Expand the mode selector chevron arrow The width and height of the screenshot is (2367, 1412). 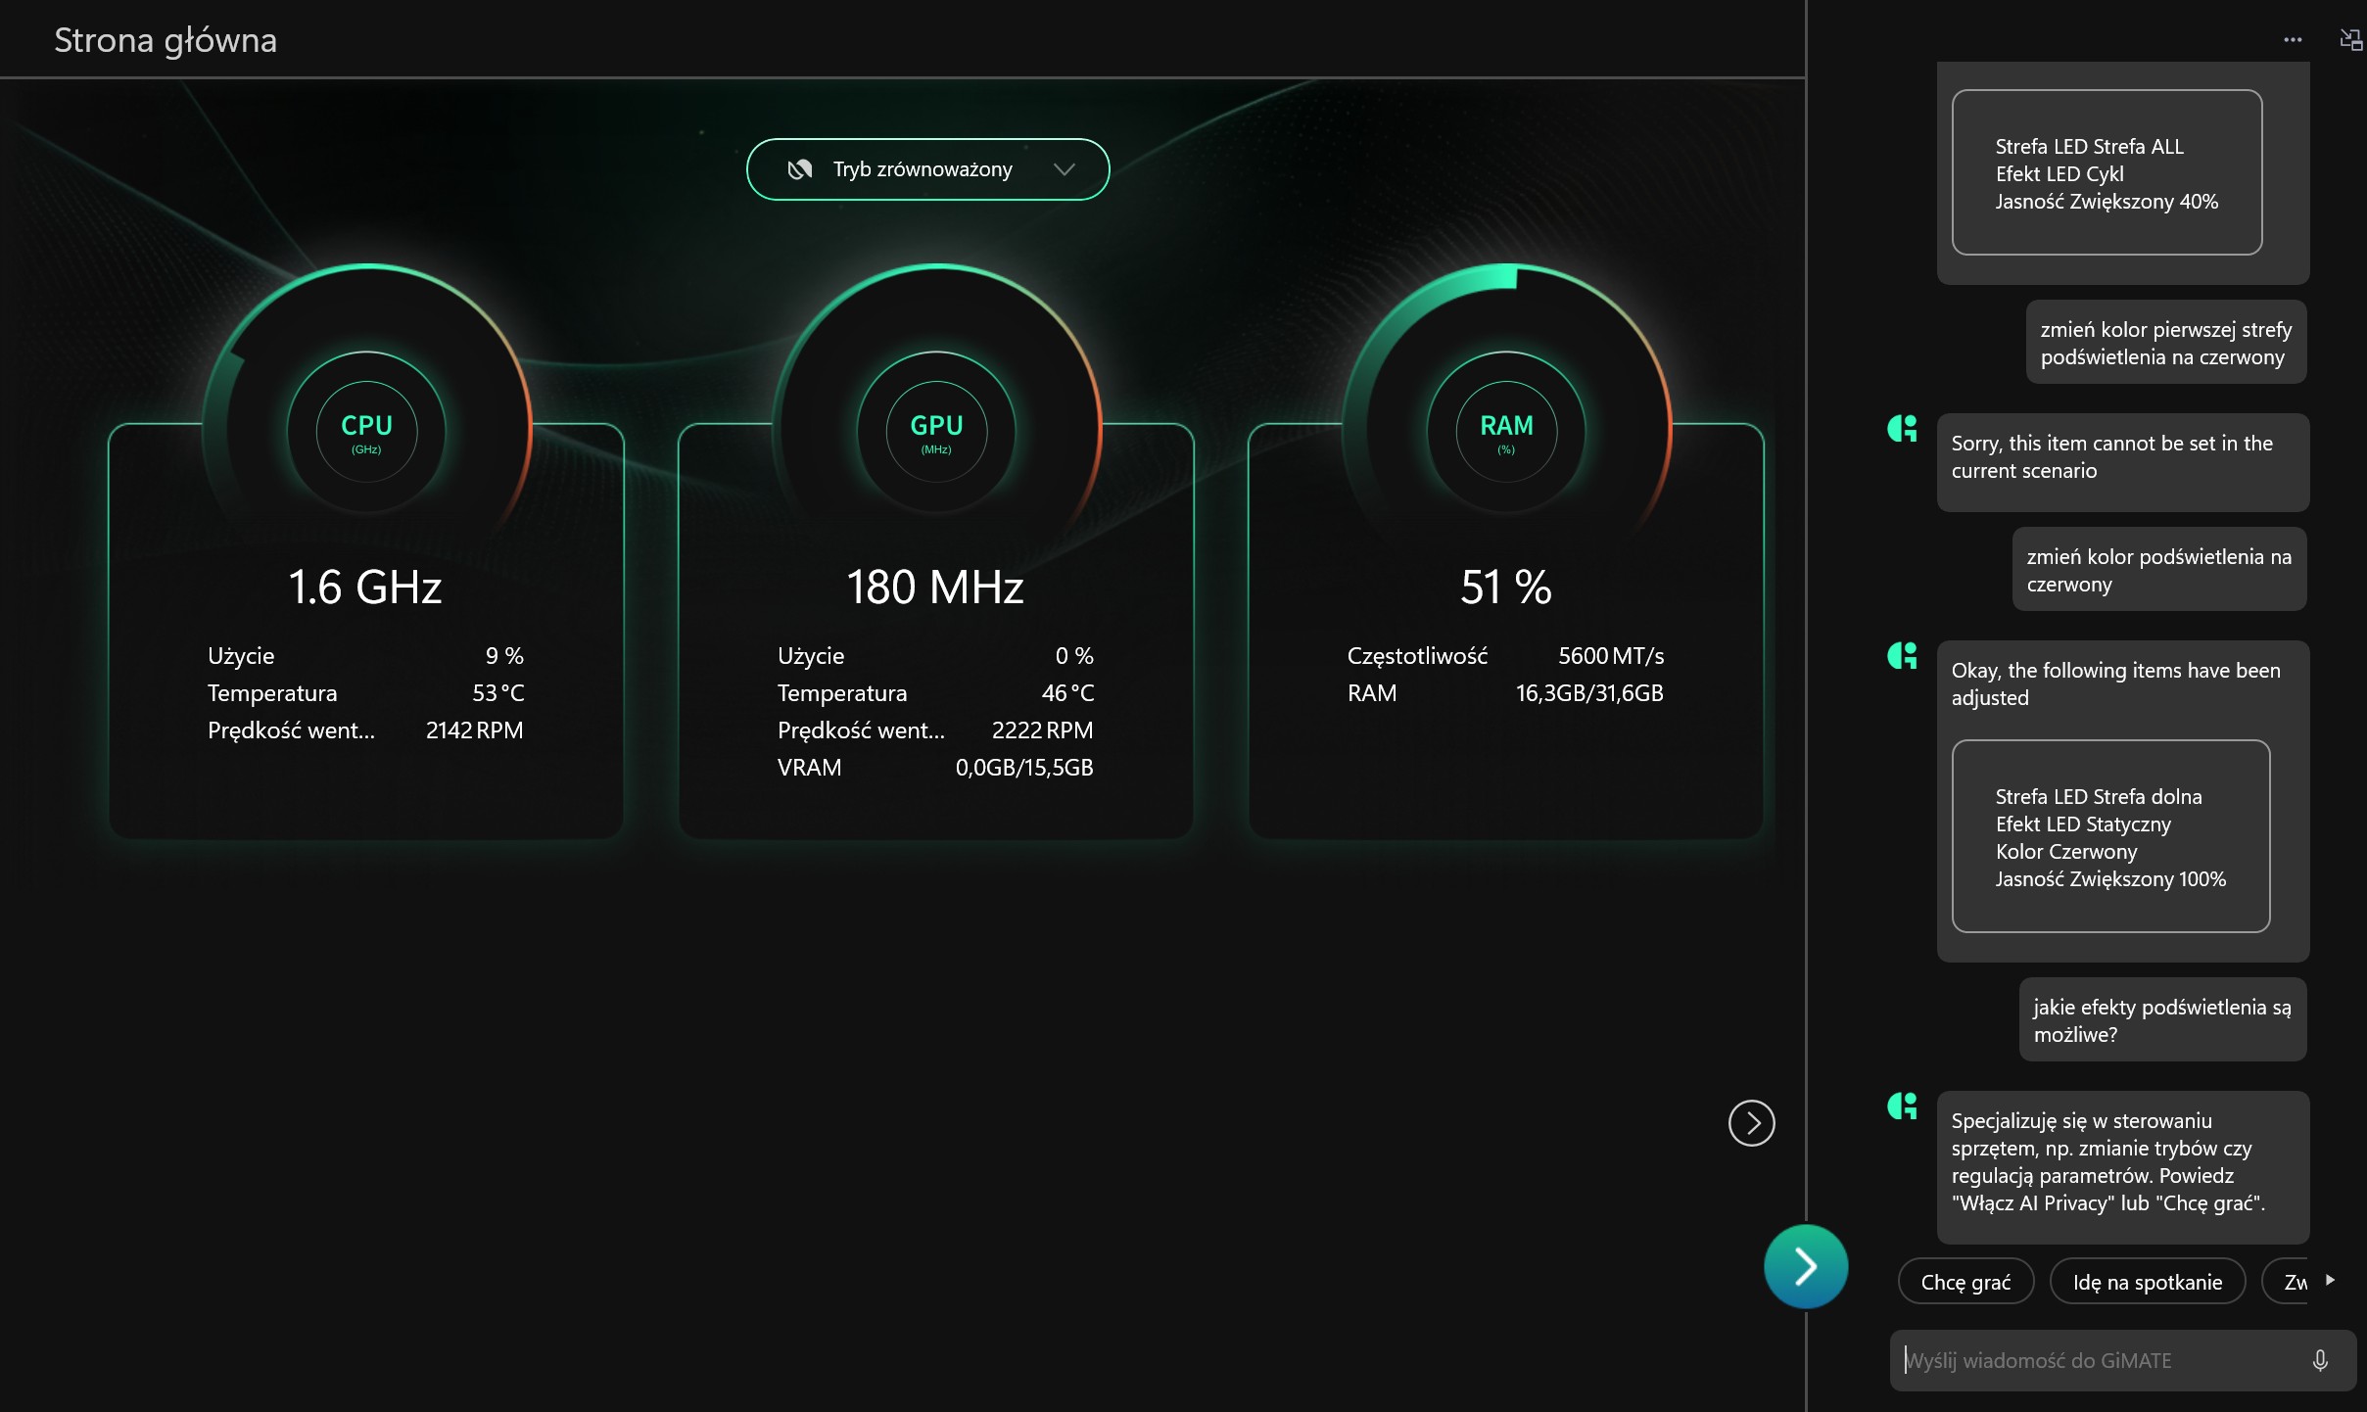pyautogui.click(x=1064, y=169)
